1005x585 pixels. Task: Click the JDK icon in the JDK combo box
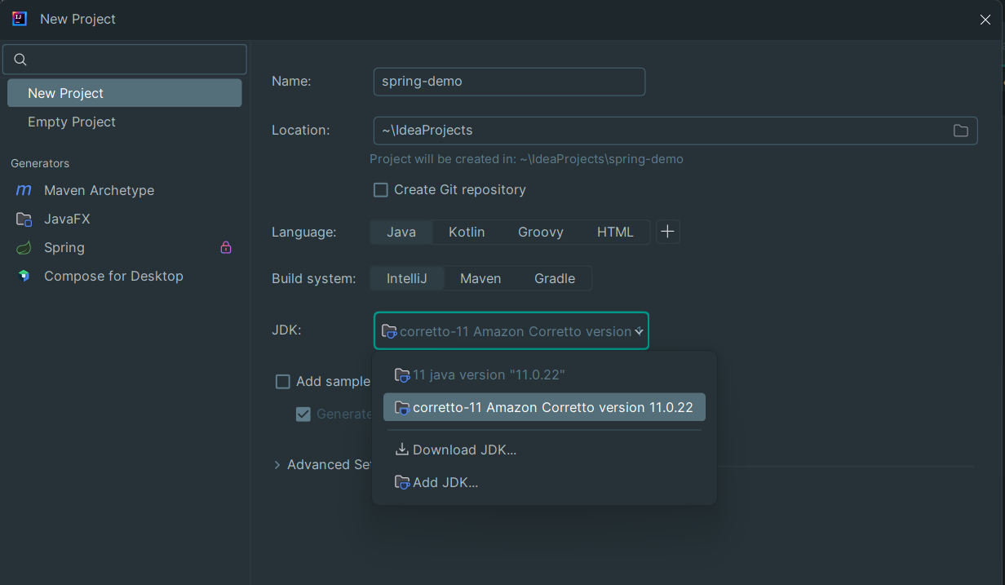click(x=389, y=331)
